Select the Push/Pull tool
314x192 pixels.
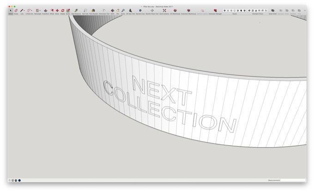[46, 11]
